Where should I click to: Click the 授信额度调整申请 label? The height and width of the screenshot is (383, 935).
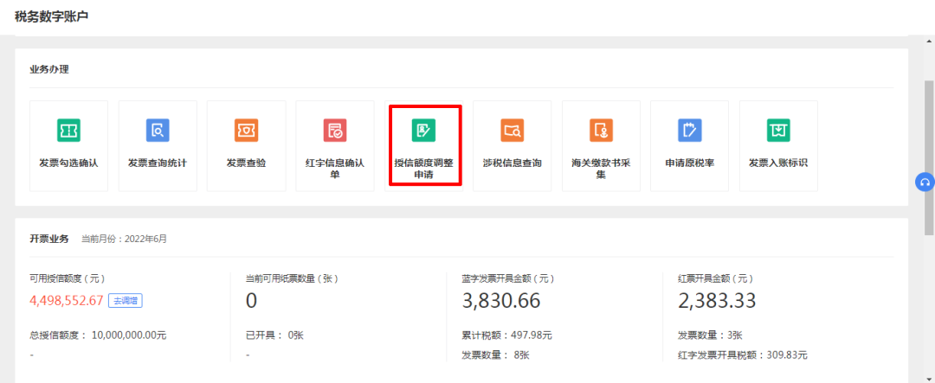pos(424,169)
